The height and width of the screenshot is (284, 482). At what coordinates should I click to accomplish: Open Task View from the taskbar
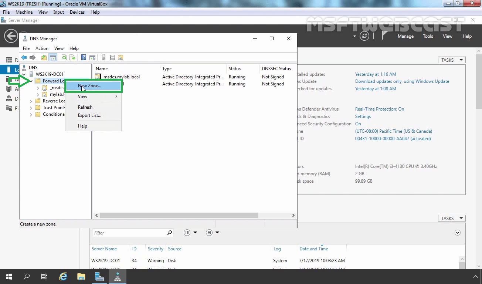[x=44, y=277]
